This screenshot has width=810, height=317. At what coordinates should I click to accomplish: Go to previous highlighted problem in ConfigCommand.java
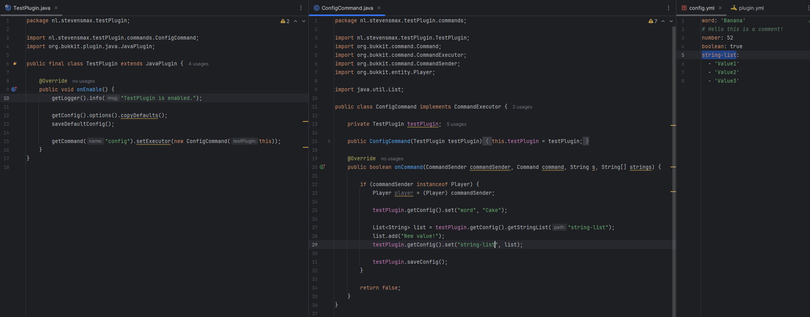[x=663, y=21]
